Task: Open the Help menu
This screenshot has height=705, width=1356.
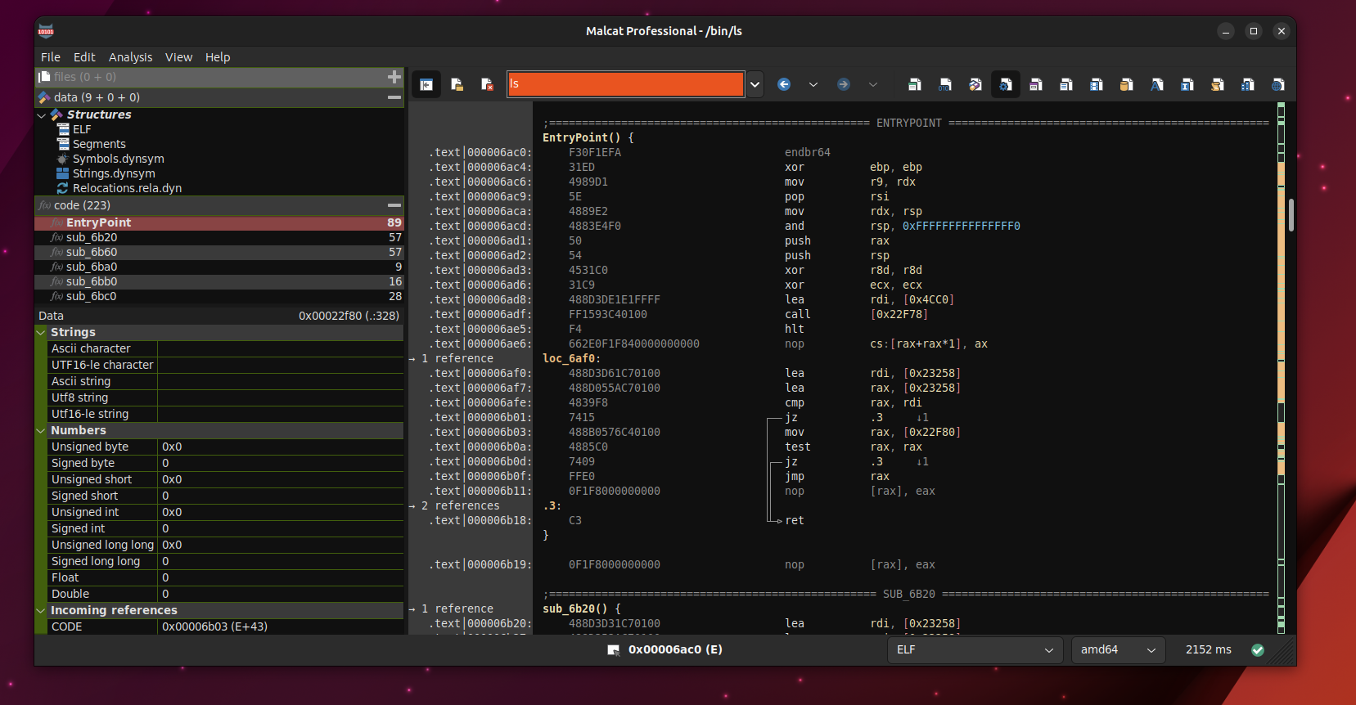Action: click(218, 57)
